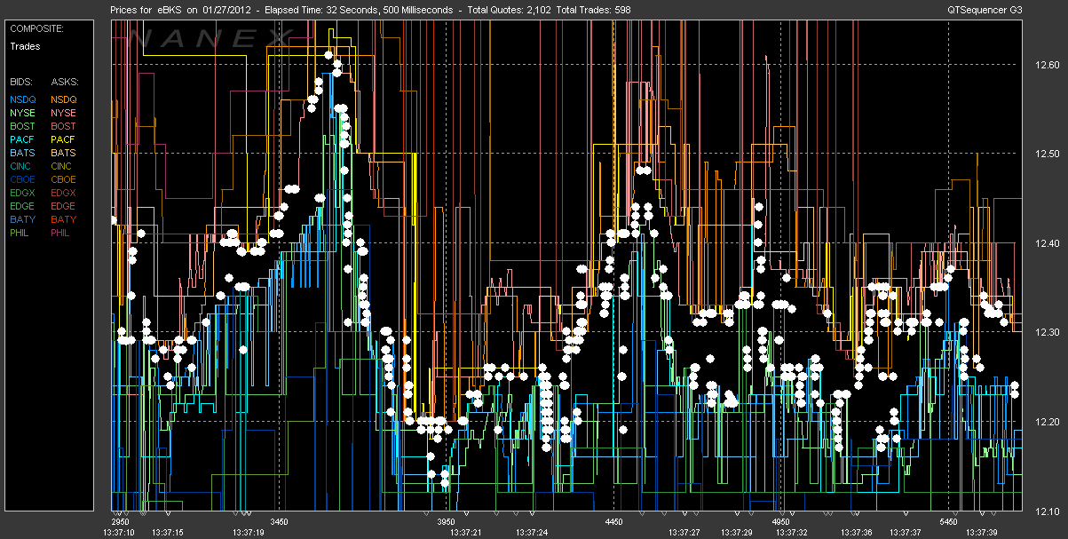Select PACF in the ASKS column
This screenshot has width=1068, height=539.
64,139
